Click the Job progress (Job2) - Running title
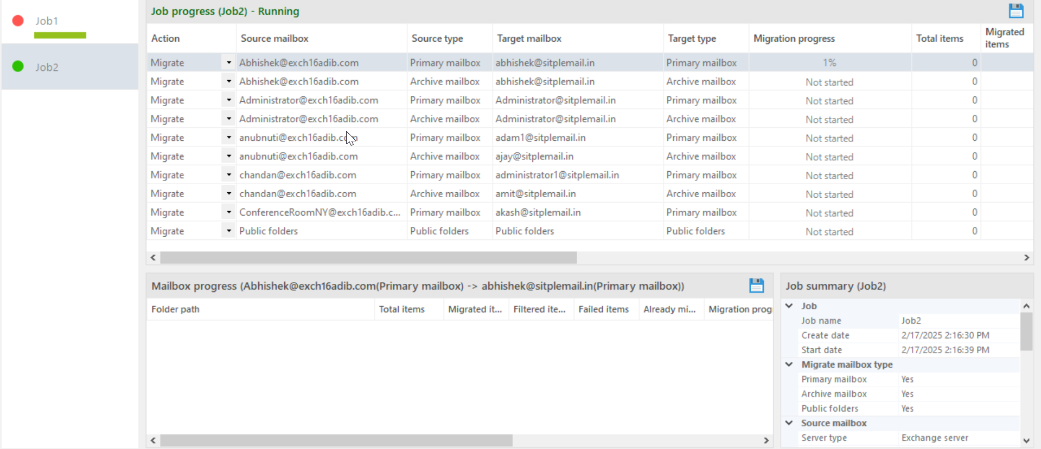Screen dimensions: 1041x449 [225, 11]
